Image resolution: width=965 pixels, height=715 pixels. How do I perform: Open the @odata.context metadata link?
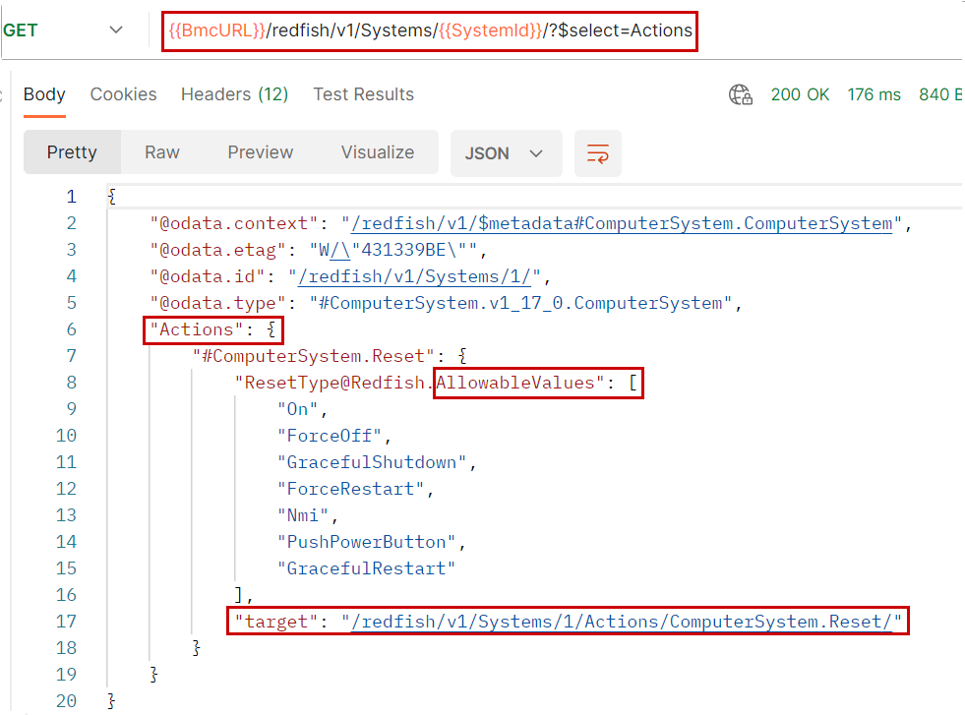pos(617,223)
